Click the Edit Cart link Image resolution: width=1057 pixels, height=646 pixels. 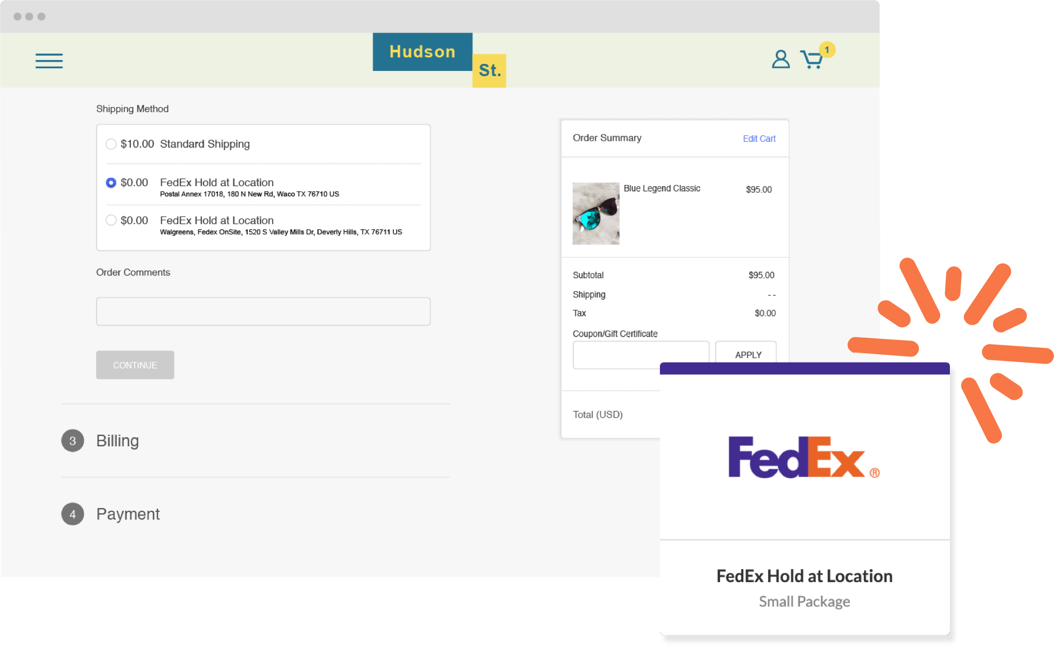[x=759, y=139]
